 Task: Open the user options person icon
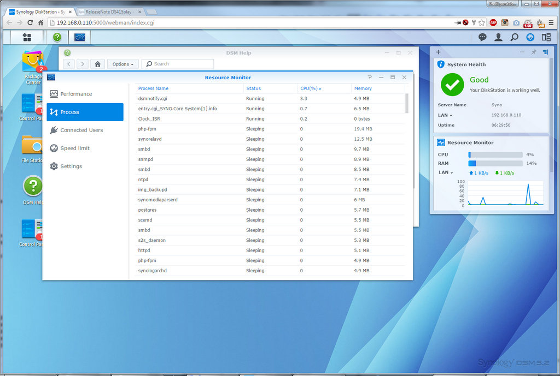(x=498, y=37)
